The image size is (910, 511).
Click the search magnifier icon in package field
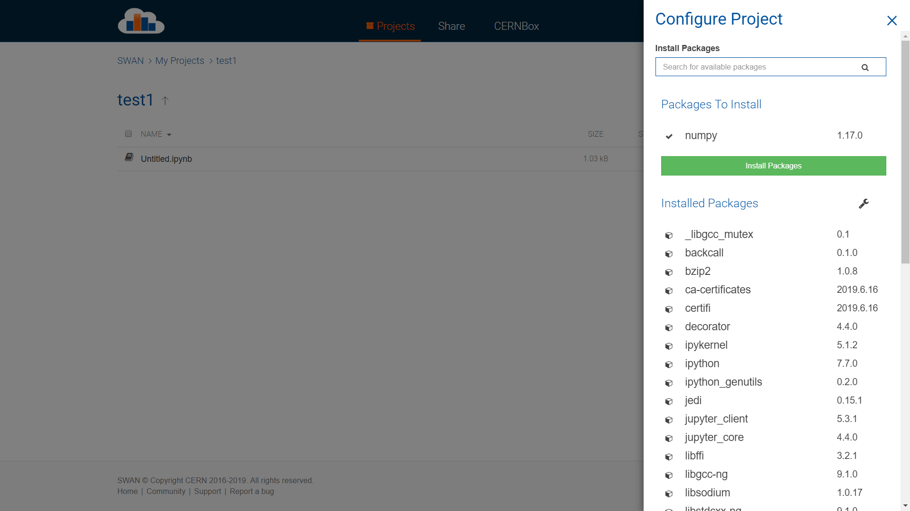click(865, 68)
